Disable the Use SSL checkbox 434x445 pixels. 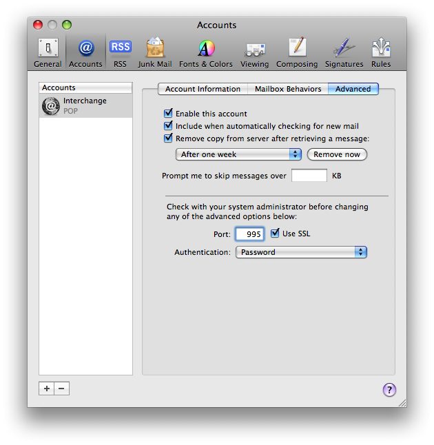276,234
